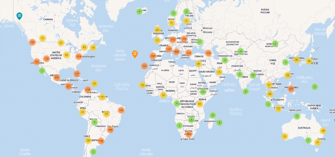Expand the 406 cluster over Italy
The height and width of the screenshot is (157, 335).
pos(177,52)
